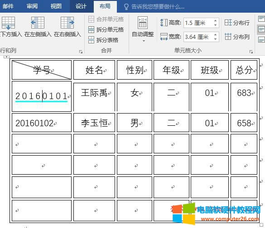Click the name cell 王际禹
The width and height of the screenshot is (265, 228).
point(94,97)
